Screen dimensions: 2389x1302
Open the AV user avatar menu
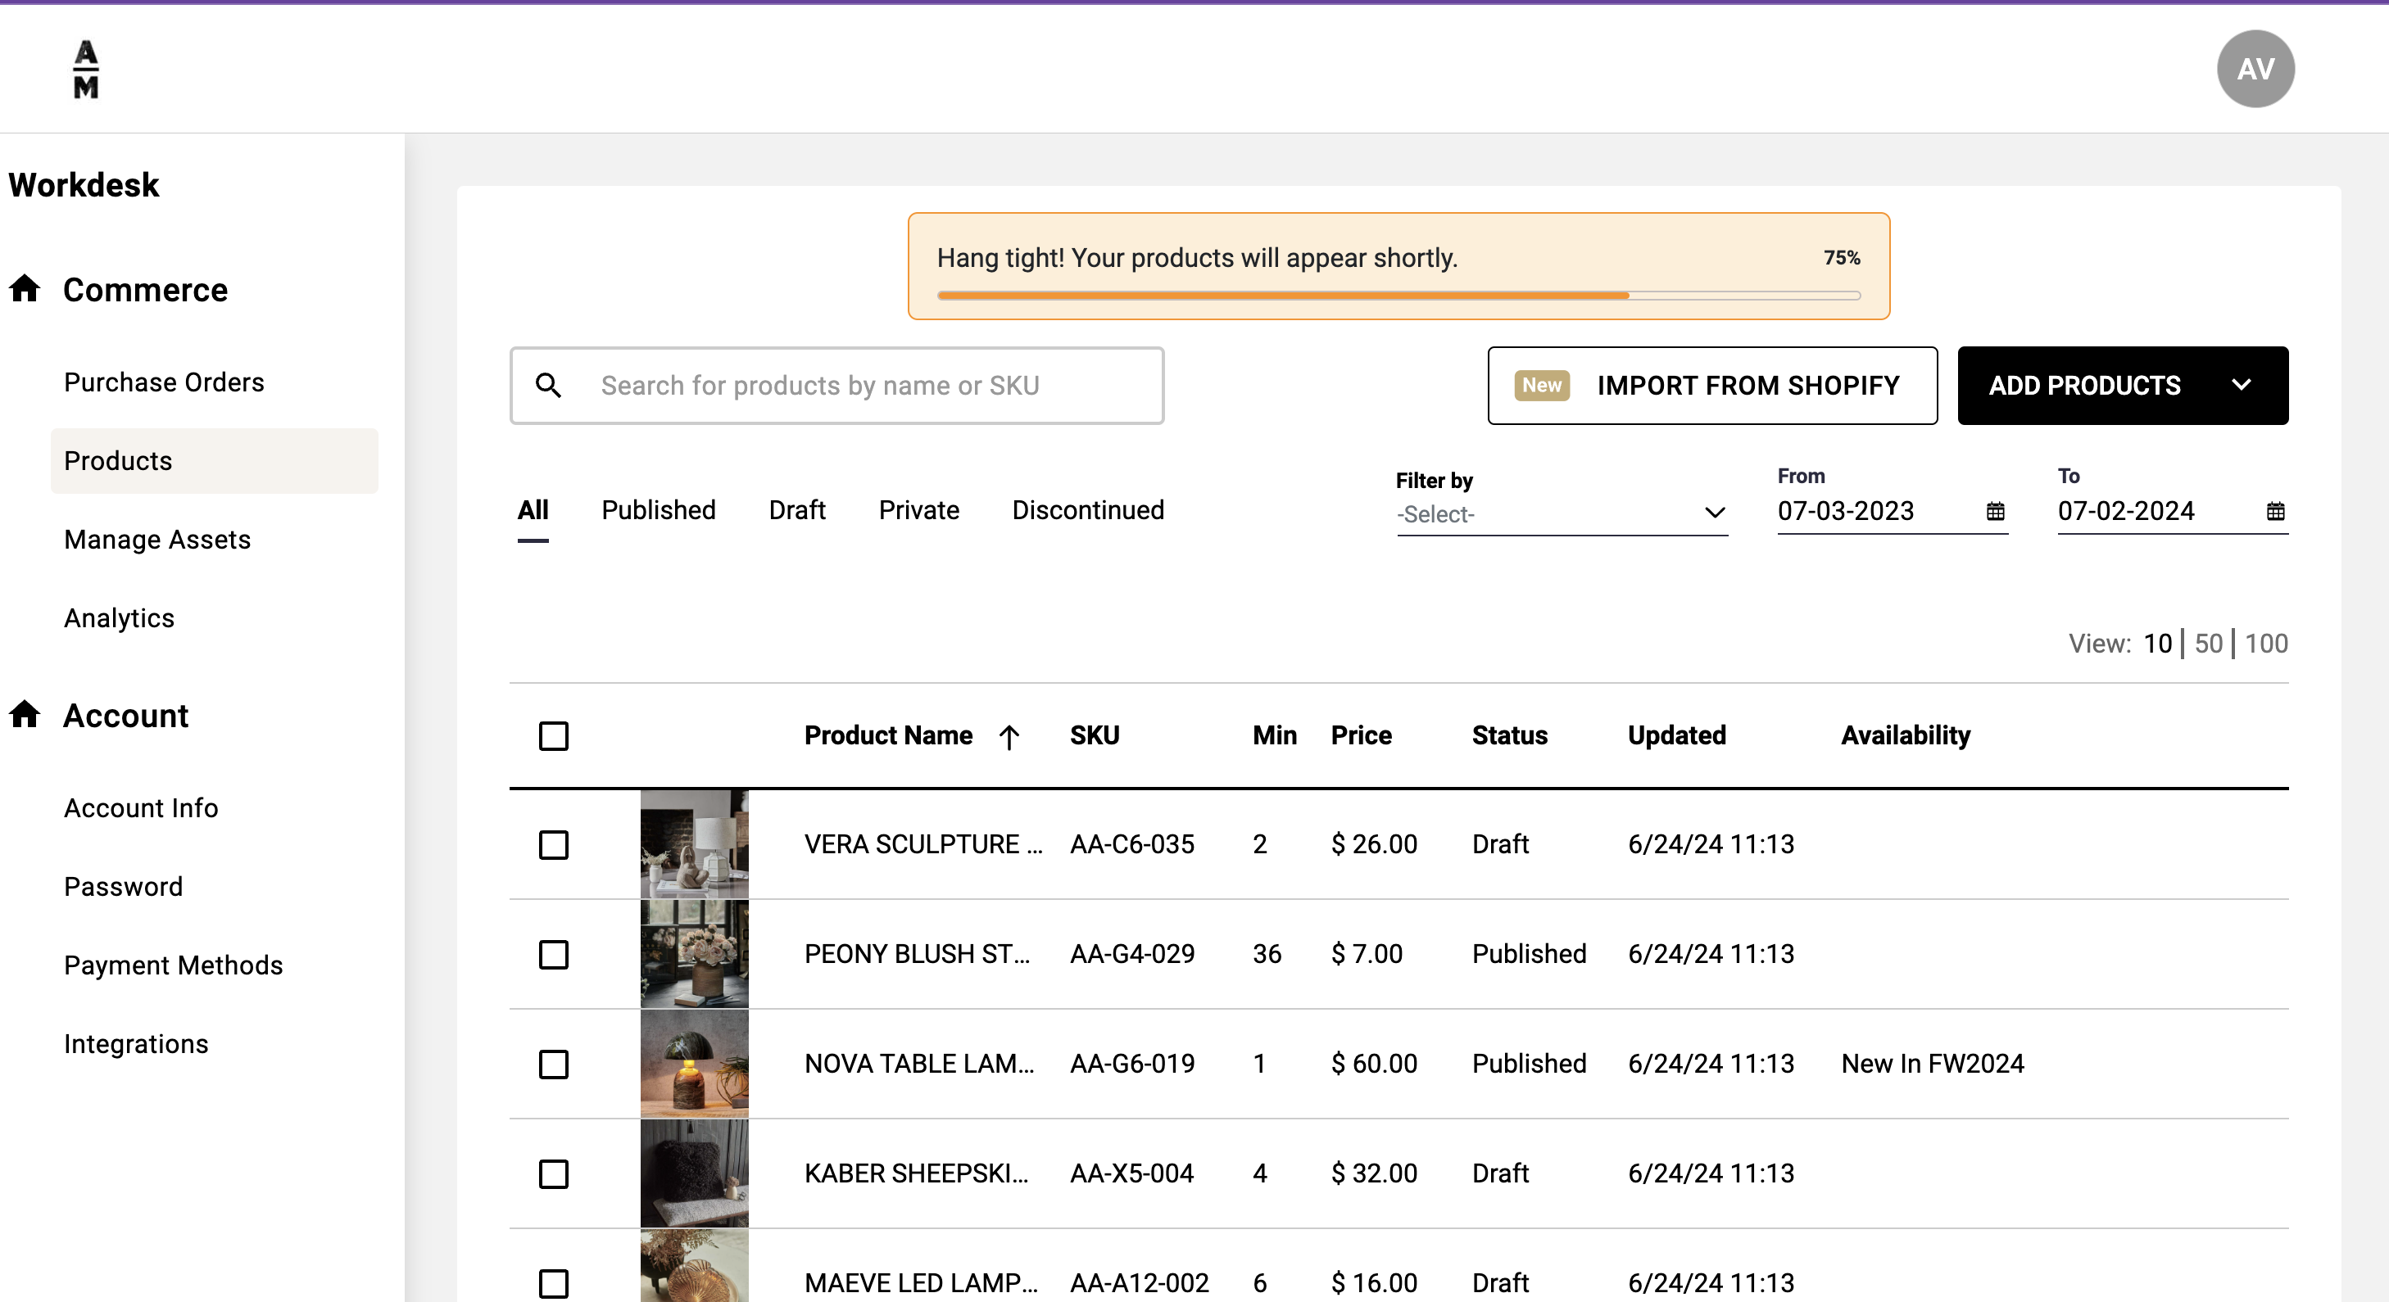[2255, 69]
